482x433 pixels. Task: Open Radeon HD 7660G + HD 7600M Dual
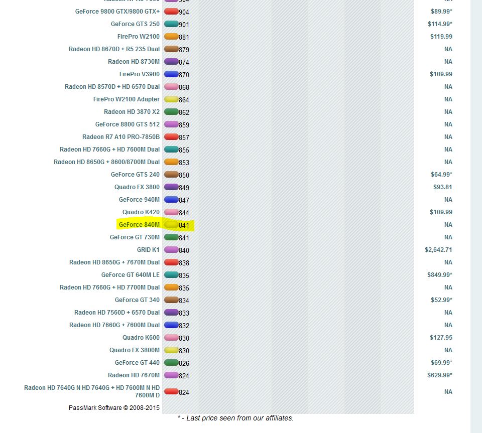click(x=110, y=150)
